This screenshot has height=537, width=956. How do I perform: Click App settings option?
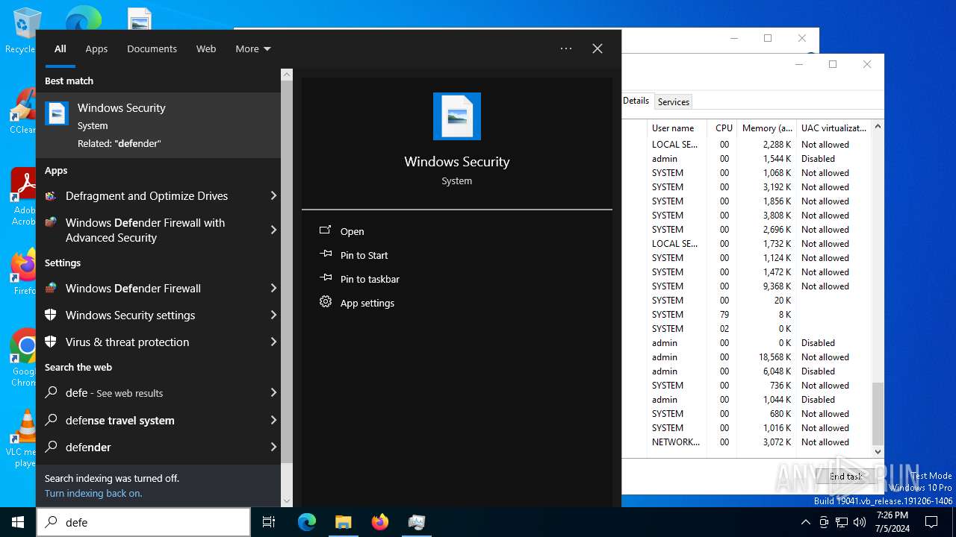coord(367,303)
